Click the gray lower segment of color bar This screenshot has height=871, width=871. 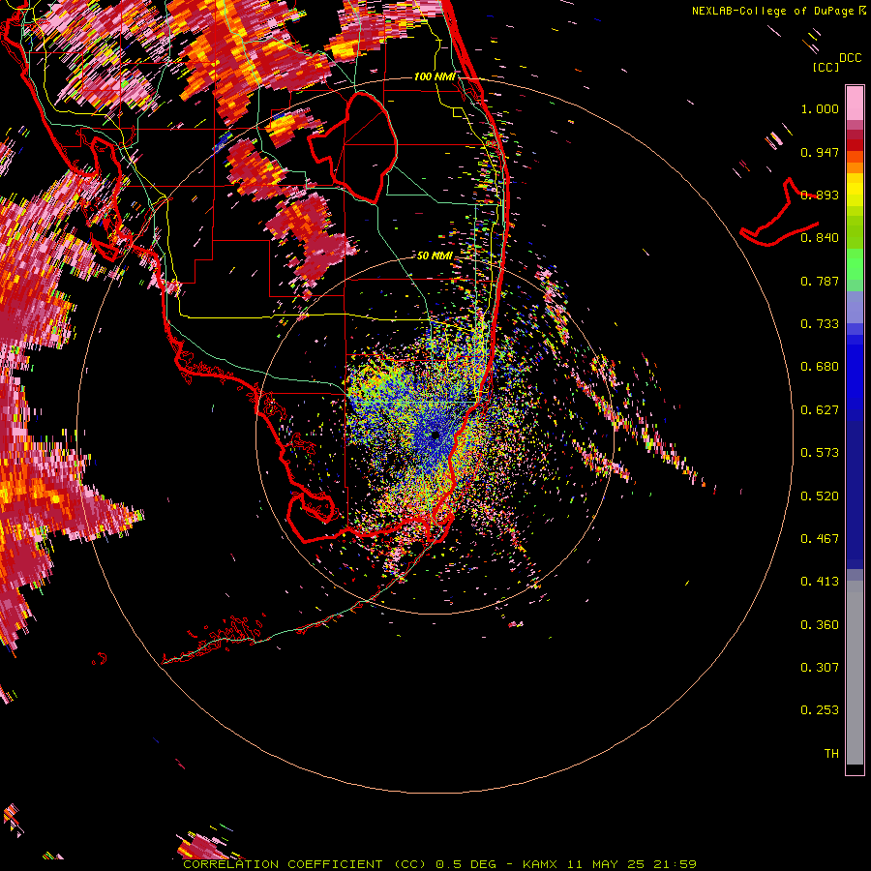855,673
